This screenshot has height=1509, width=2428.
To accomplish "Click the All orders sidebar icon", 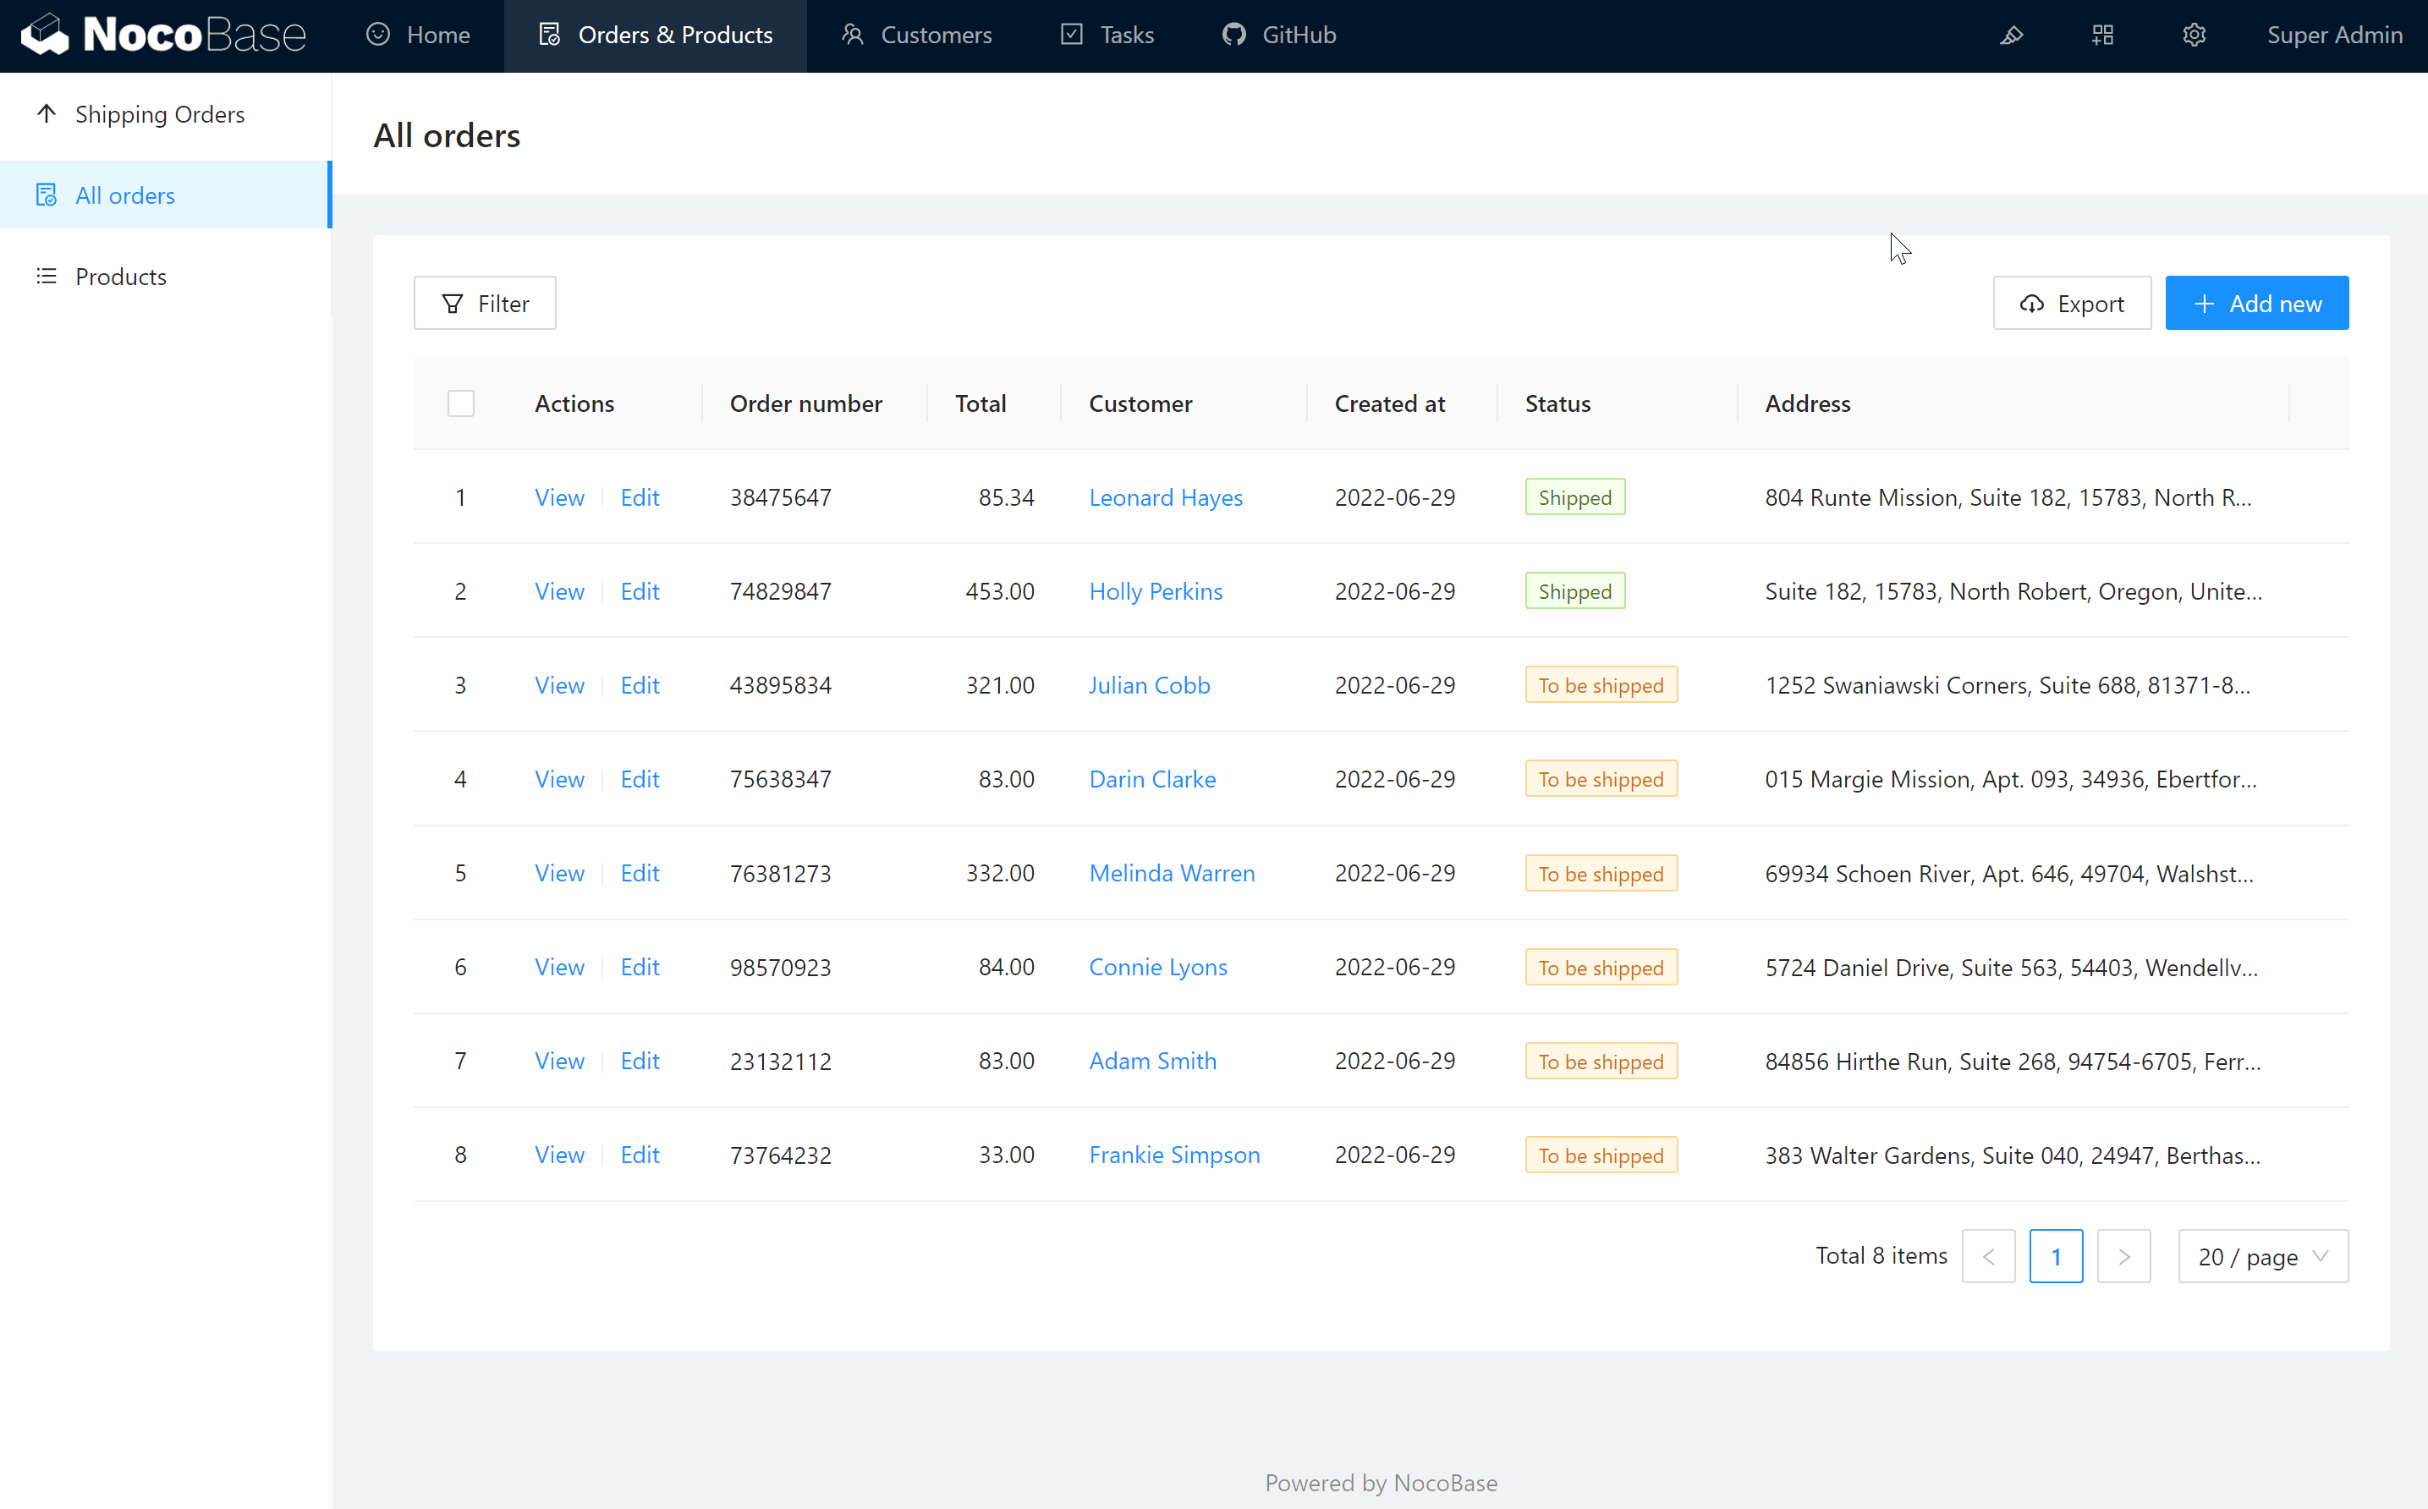I will point(46,195).
